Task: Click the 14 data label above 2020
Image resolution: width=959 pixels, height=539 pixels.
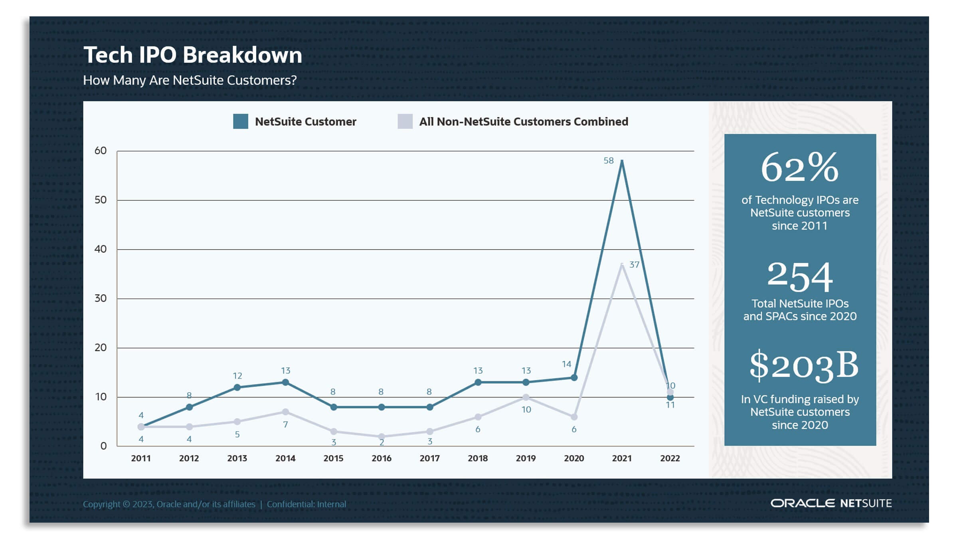Action: (x=566, y=364)
